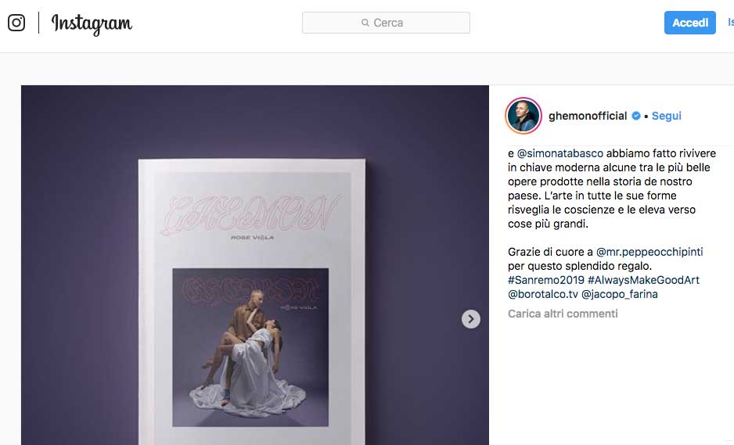Click the magnifier icon in the search box
The width and height of the screenshot is (734, 445).
coord(365,23)
